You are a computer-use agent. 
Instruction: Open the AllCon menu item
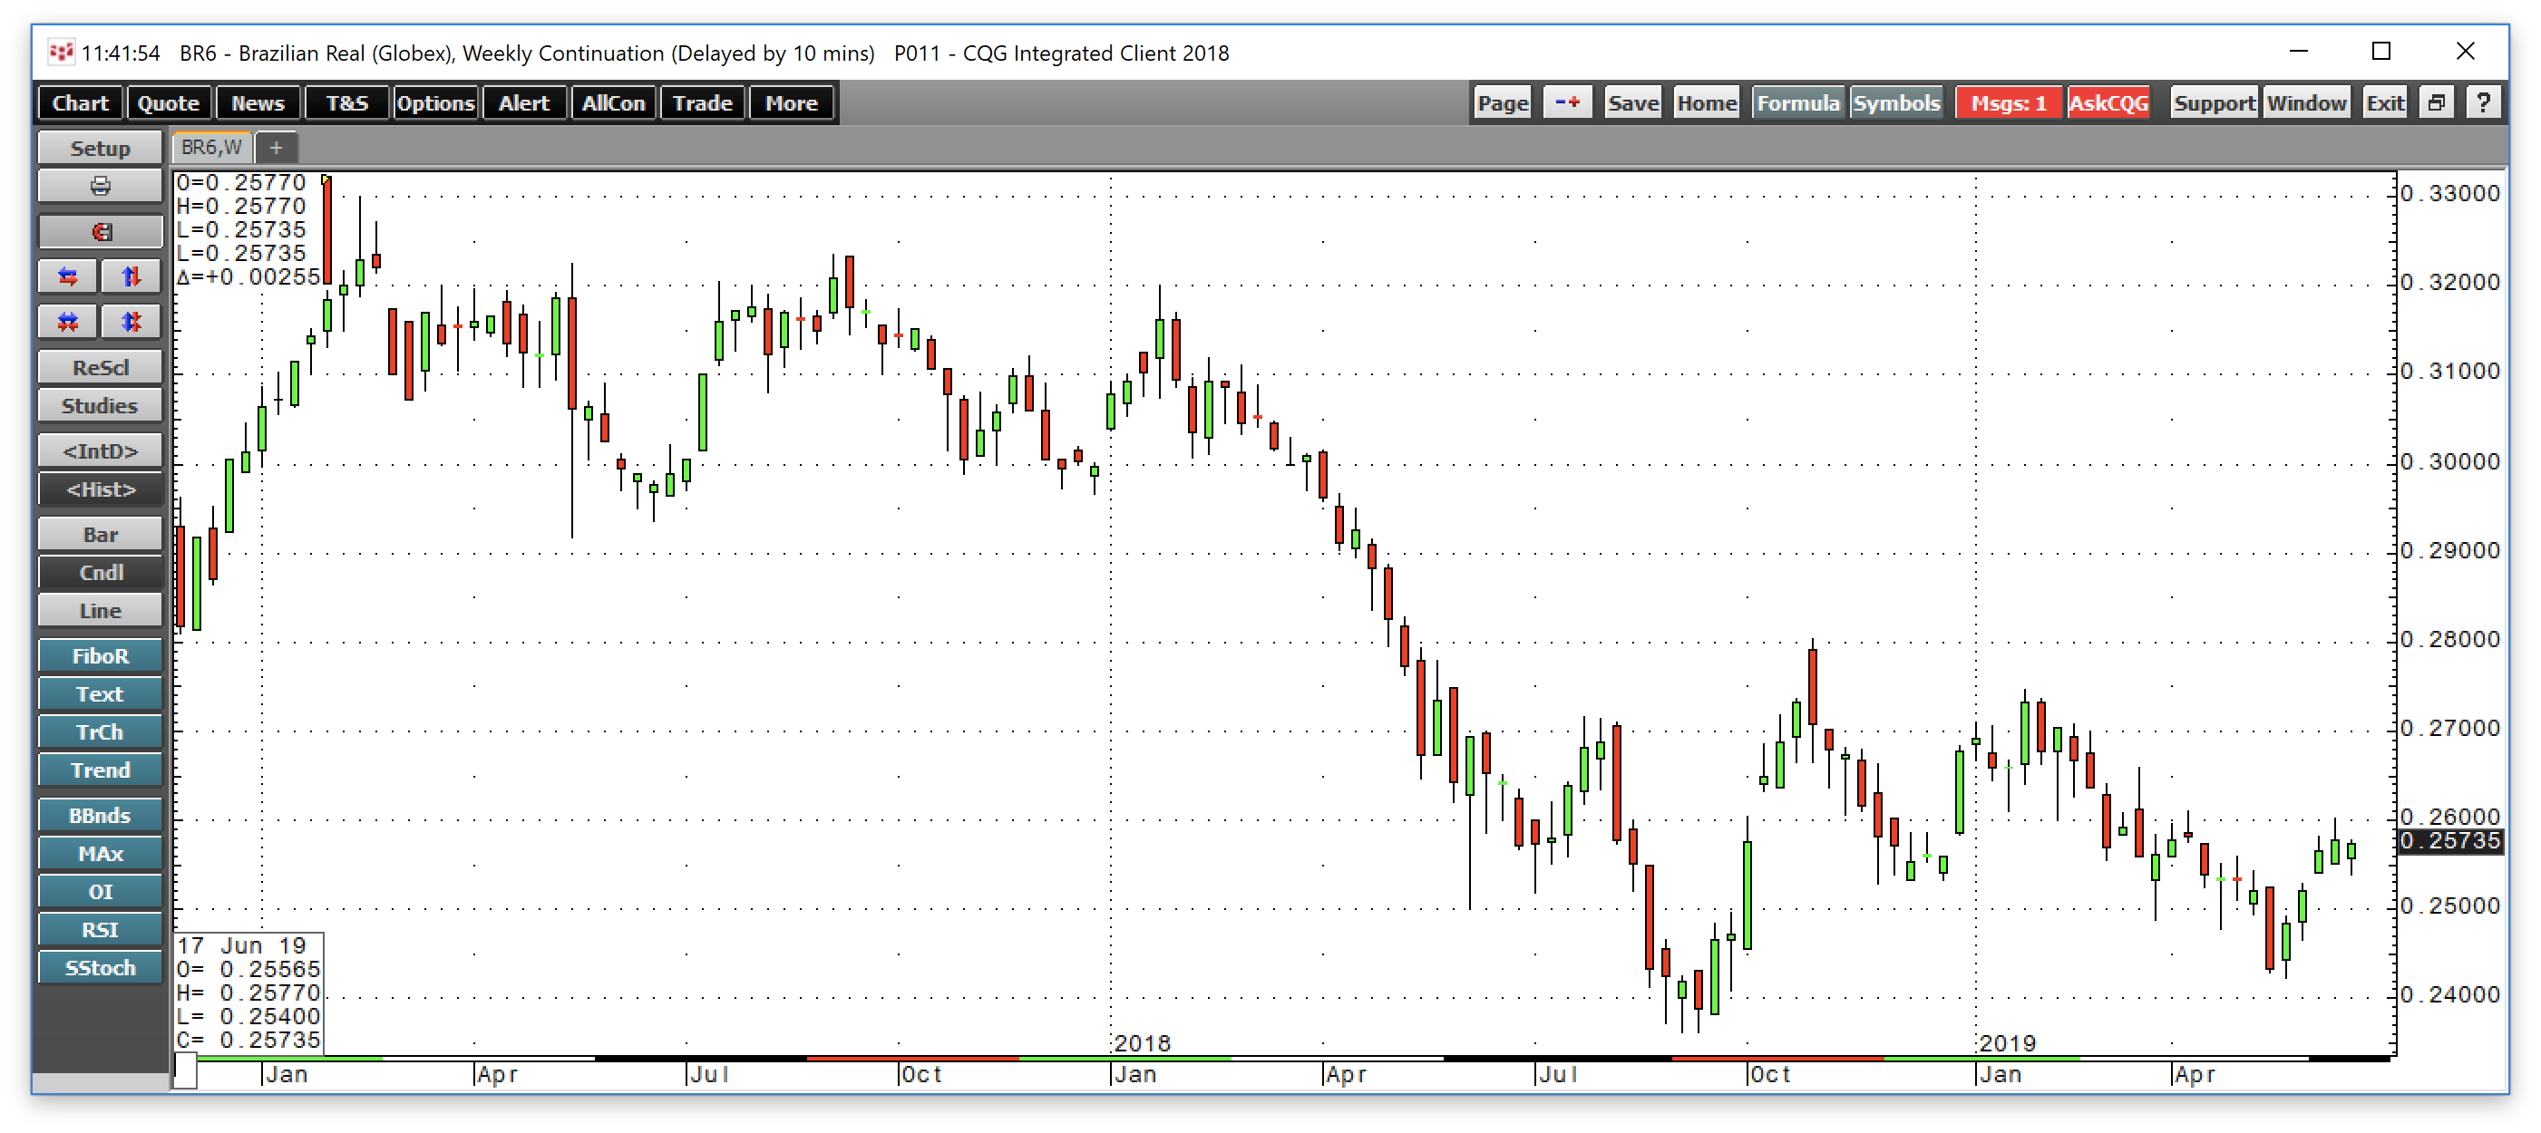[x=614, y=102]
